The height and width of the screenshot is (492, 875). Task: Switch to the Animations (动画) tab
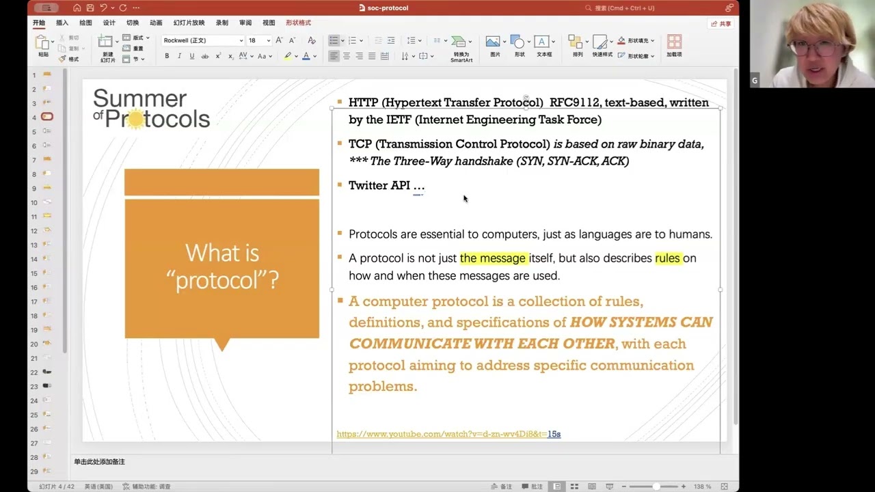click(x=156, y=23)
